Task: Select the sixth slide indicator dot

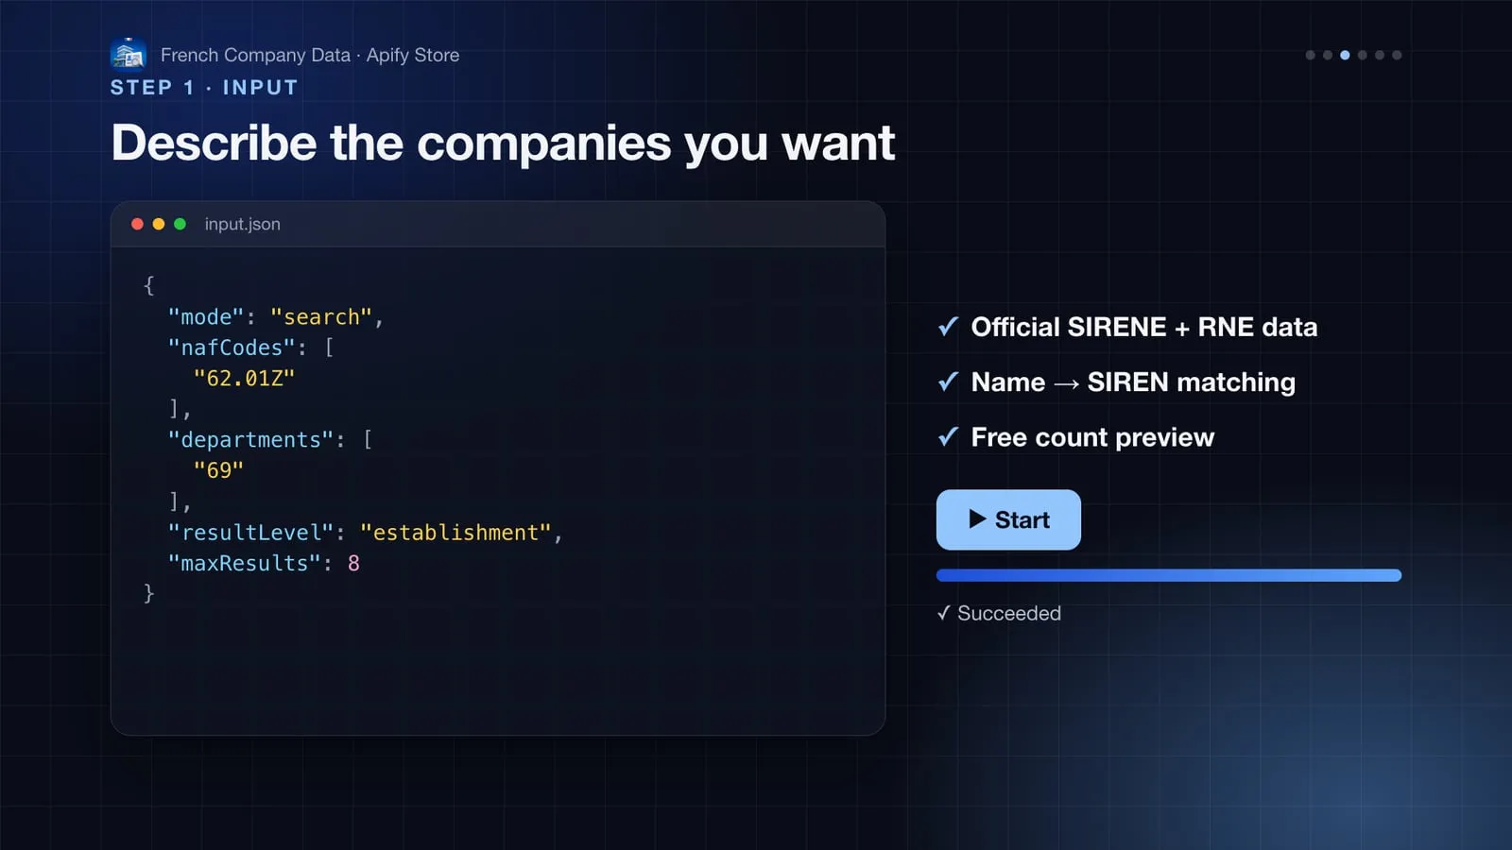Action: (x=1397, y=55)
